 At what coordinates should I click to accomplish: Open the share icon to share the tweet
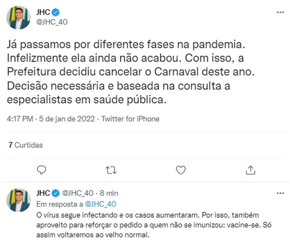pyautogui.click(x=251, y=170)
